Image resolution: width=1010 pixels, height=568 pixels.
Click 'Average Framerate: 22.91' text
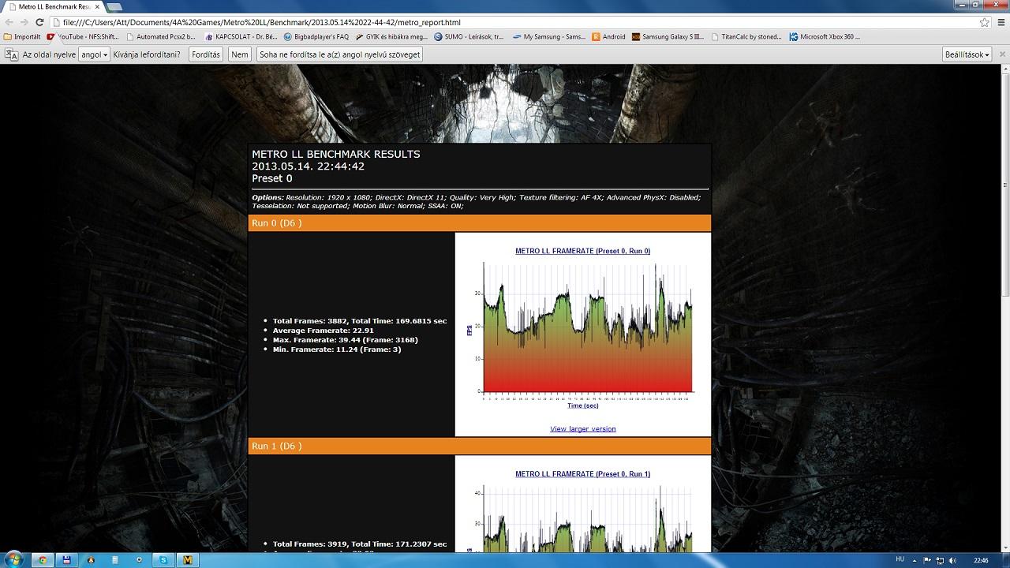tap(324, 331)
